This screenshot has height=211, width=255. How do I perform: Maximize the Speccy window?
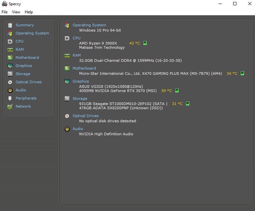pyautogui.click(x=235, y=4)
